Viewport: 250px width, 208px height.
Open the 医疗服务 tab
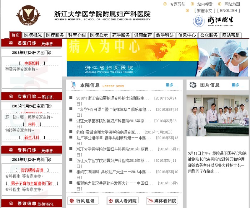(x=55, y=35)
